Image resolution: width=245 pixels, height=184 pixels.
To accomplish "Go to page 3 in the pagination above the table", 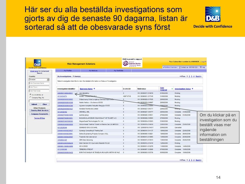I will [x=192, y=76].
